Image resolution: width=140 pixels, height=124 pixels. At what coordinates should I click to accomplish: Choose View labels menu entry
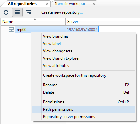tap(83, 44)
